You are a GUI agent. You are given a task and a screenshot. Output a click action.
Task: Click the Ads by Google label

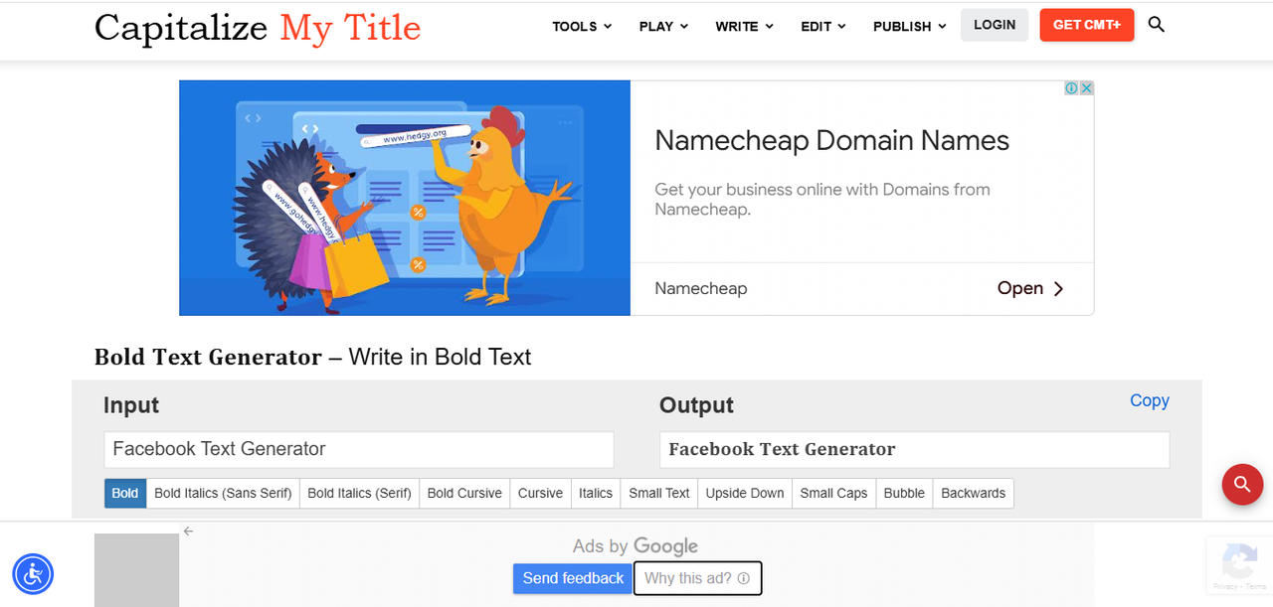(x=636, y=546)
